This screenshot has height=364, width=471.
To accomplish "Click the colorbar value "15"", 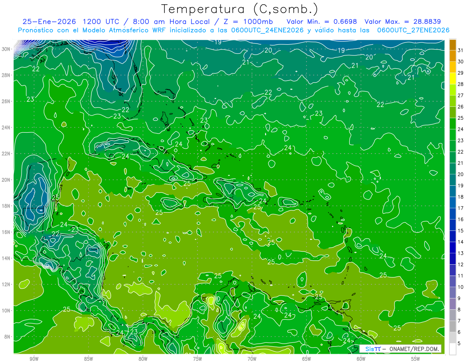I will [x=461, y=231].
